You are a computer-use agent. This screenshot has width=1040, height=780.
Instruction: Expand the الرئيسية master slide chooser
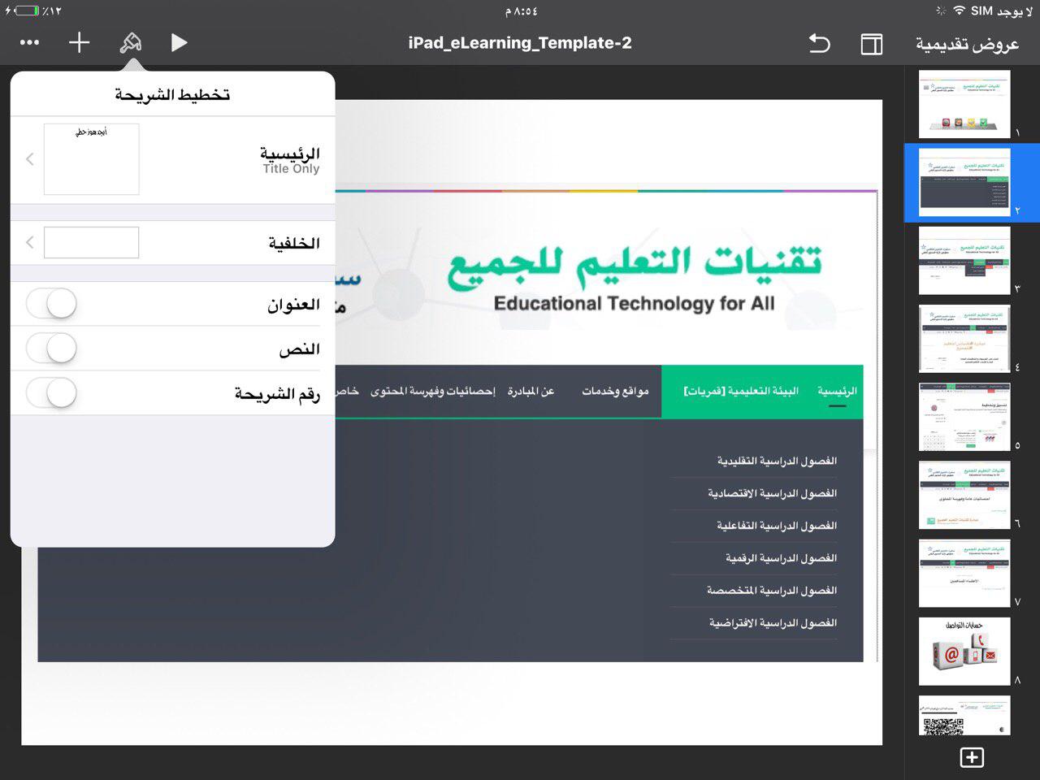[30, 159]
